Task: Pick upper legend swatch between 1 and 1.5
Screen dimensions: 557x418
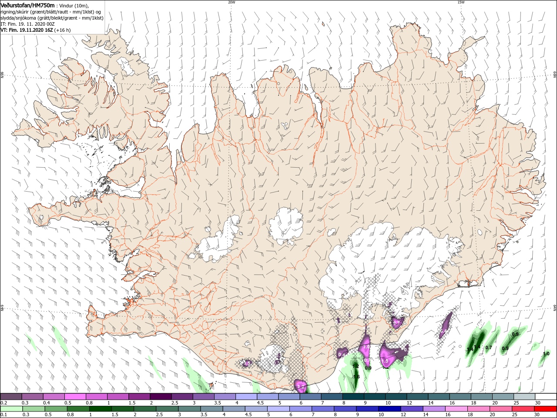Action: click(117, 397)
